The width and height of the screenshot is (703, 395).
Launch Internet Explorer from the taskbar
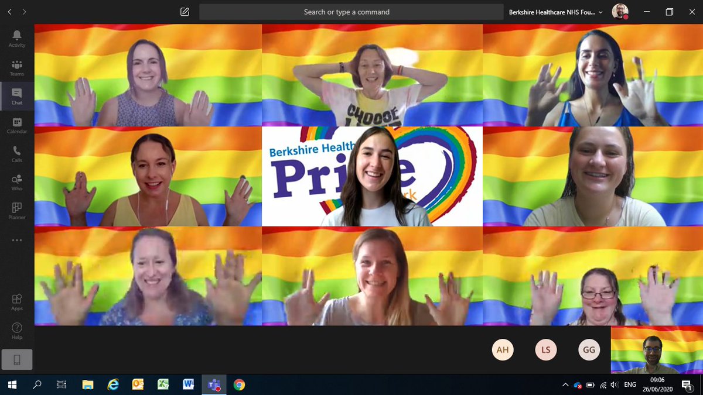point(113,384)
